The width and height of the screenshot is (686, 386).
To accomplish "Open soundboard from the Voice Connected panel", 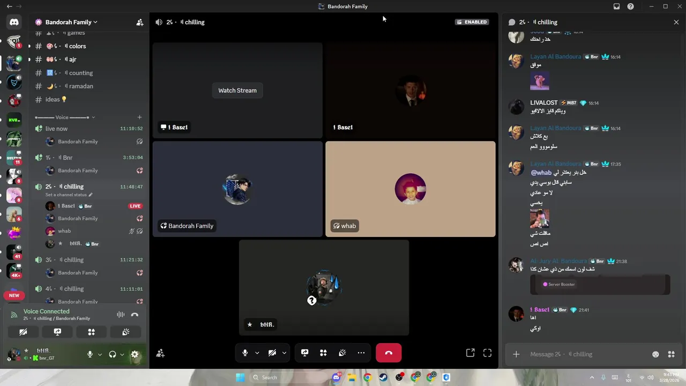I will (125, 332).
